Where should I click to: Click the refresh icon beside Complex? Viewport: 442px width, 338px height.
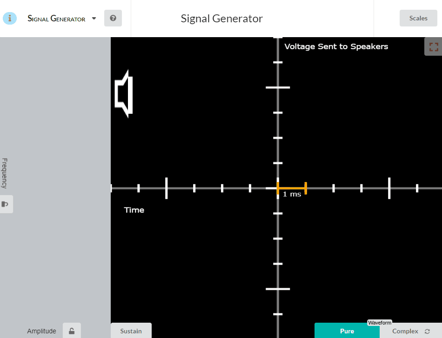[x=427, y=331]
